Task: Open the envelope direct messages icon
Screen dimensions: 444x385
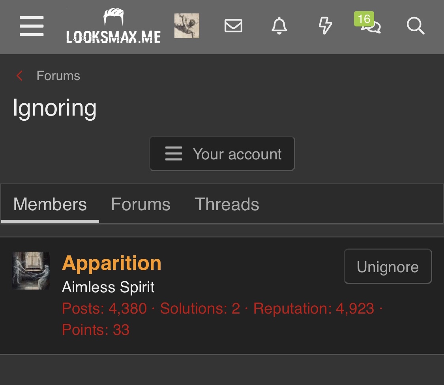Action: [x=233, y=26]
